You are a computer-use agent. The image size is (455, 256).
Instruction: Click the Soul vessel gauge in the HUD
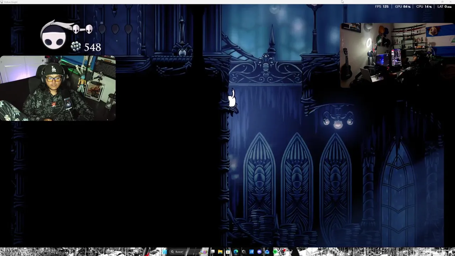click(54, 37)
